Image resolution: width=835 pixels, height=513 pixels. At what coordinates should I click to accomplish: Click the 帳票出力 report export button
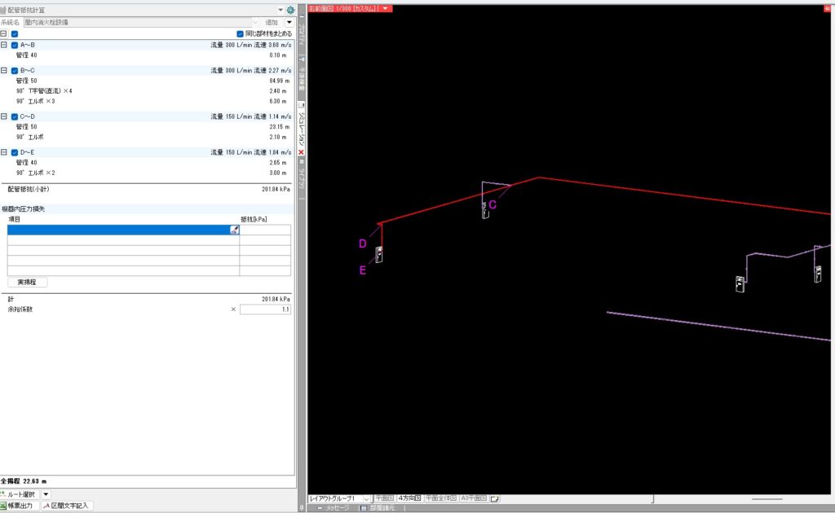pos(18,506)
